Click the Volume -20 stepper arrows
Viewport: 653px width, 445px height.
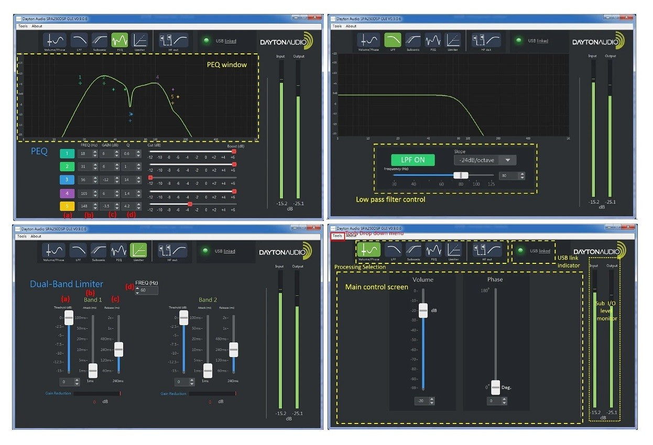[x=431, y=401]
